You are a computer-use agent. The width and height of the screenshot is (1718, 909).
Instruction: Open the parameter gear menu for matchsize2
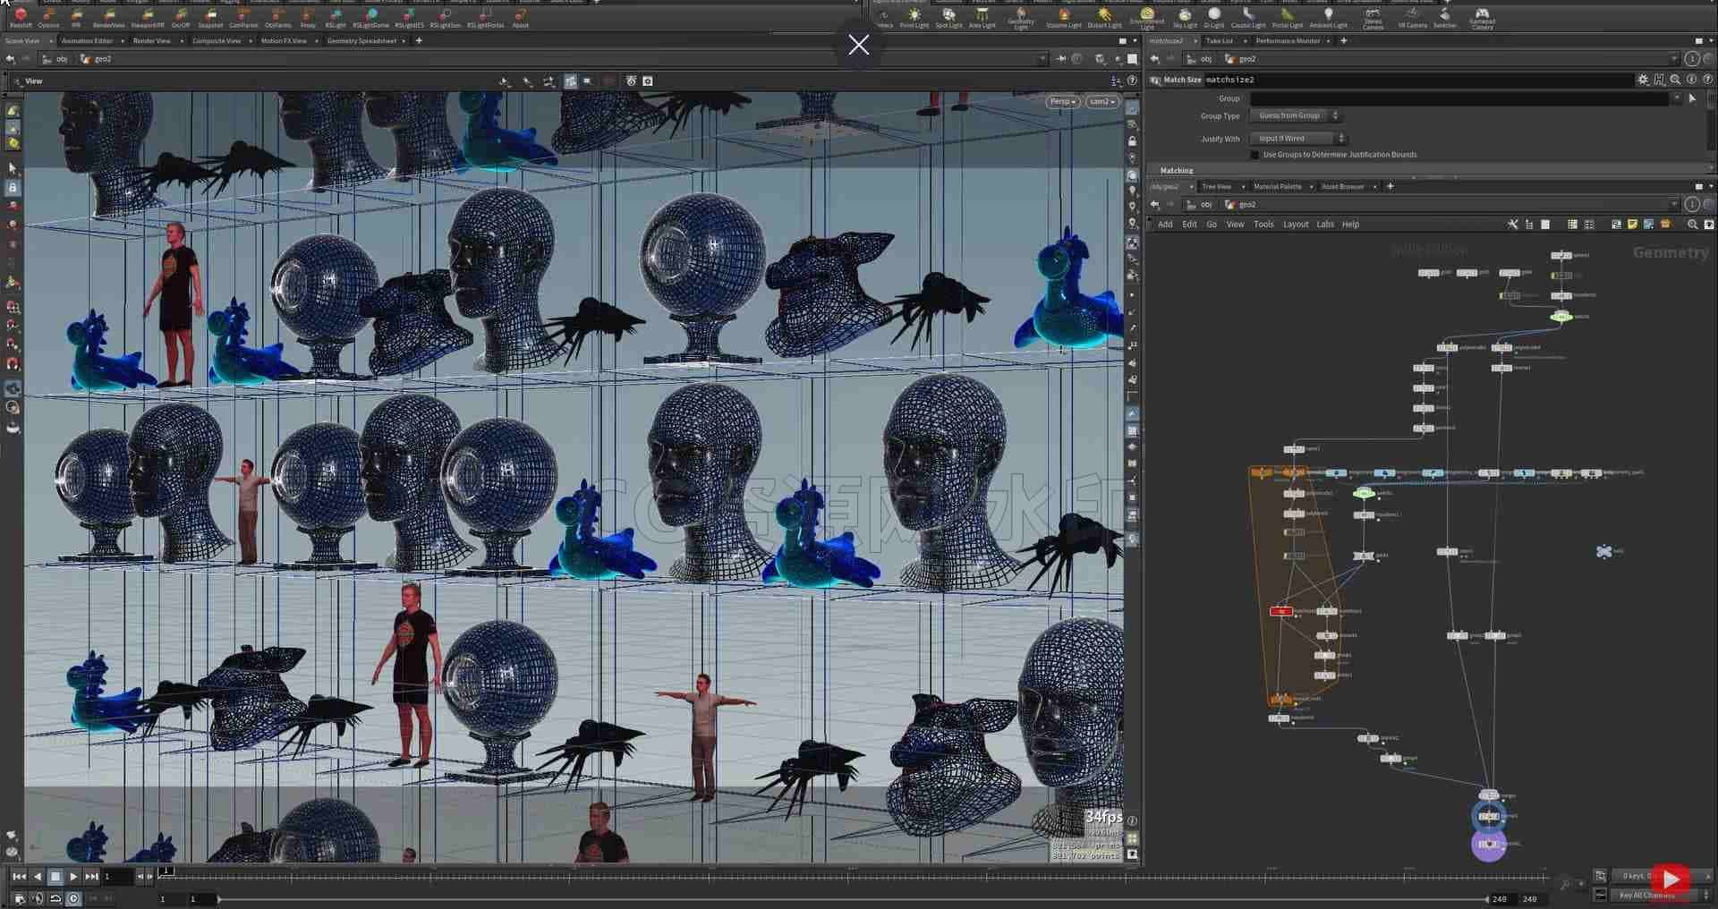(1643, 80)
